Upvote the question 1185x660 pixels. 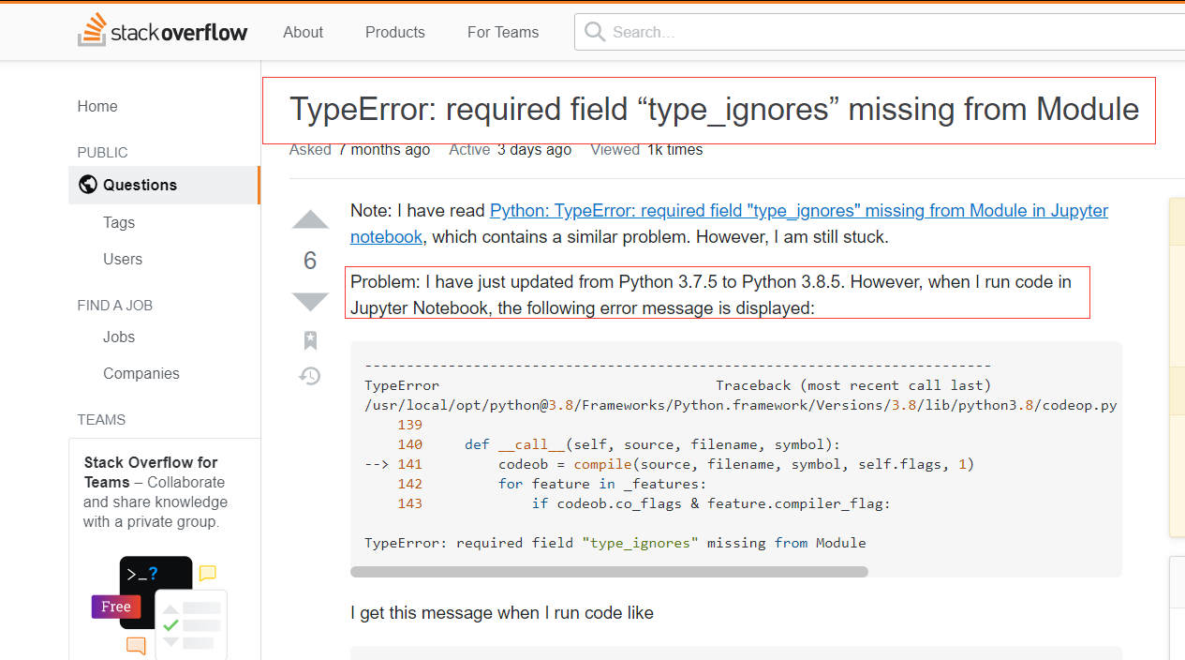(310, 219)
